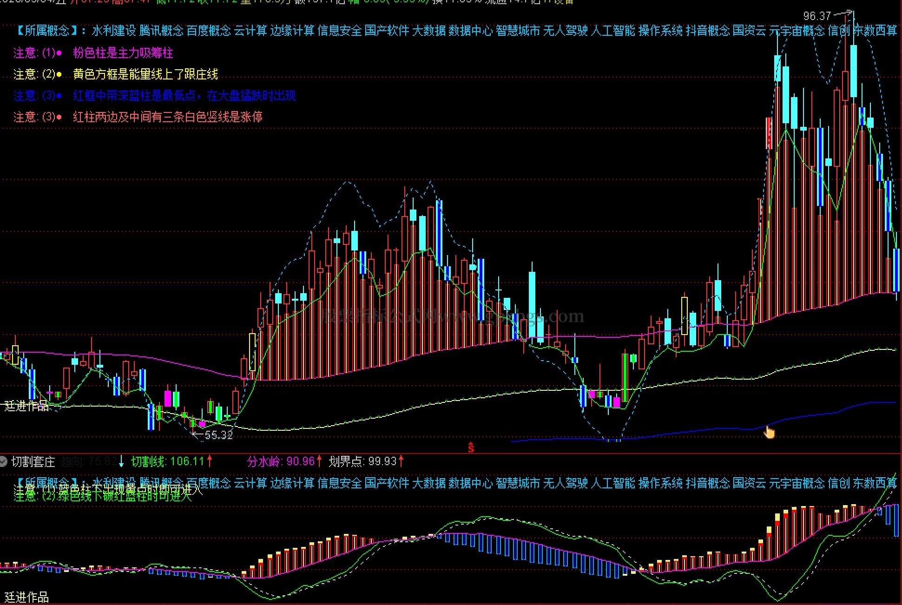The width and height of the screenshot is (902, 605).
Task: Select 边缘计算 in the lower indicator panel
Action: click(x=292, y=483)
